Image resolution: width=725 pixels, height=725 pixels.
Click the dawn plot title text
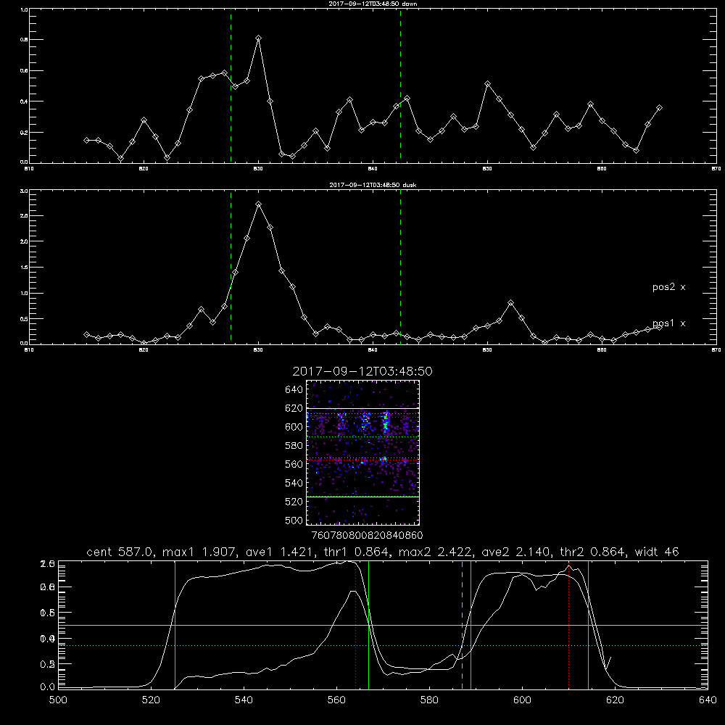[x=373, y=4]
